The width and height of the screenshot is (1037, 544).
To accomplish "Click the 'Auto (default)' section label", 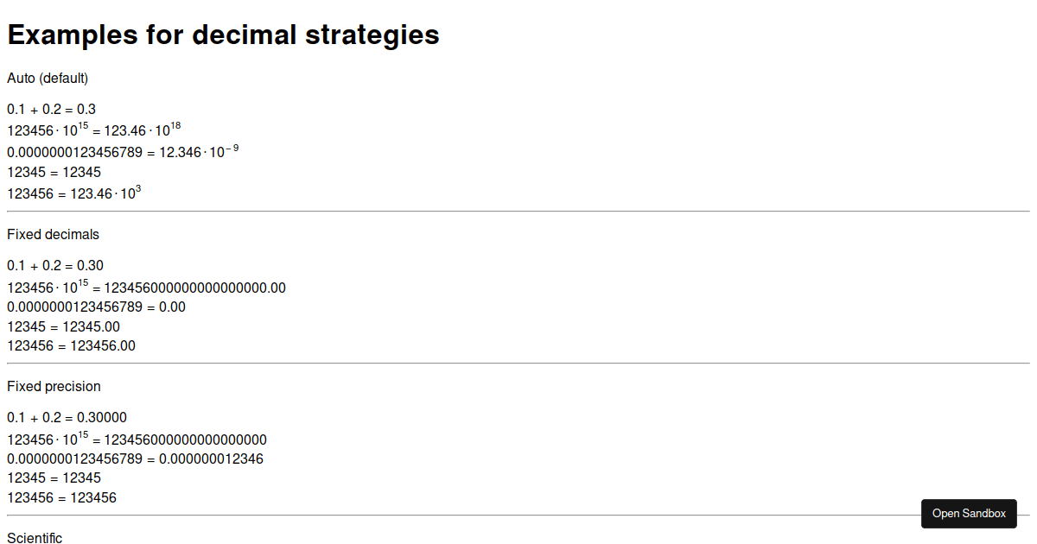I will [48, 78].
